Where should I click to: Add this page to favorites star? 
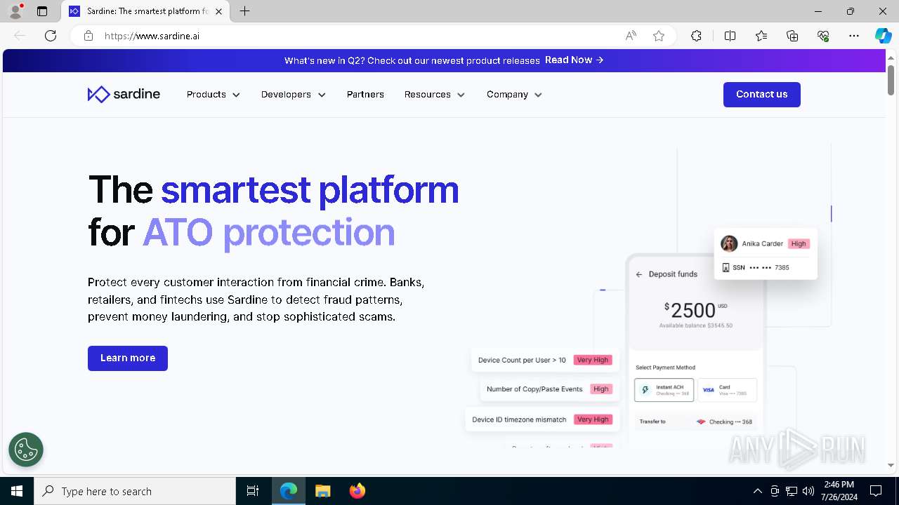point(659,36)
